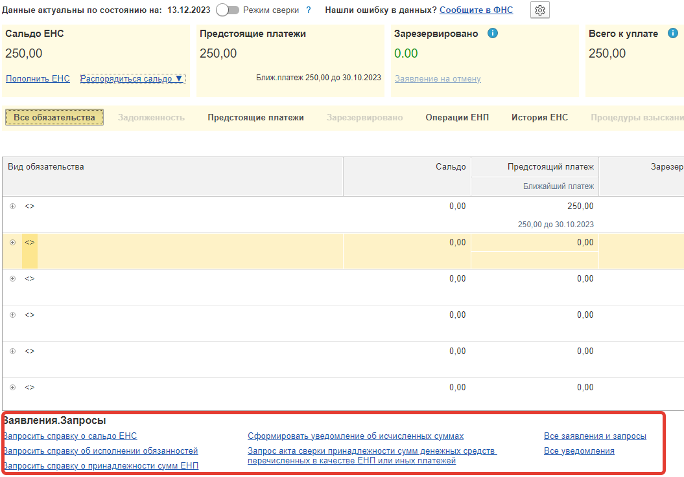Click the question mark help icon

click(309, 10)
